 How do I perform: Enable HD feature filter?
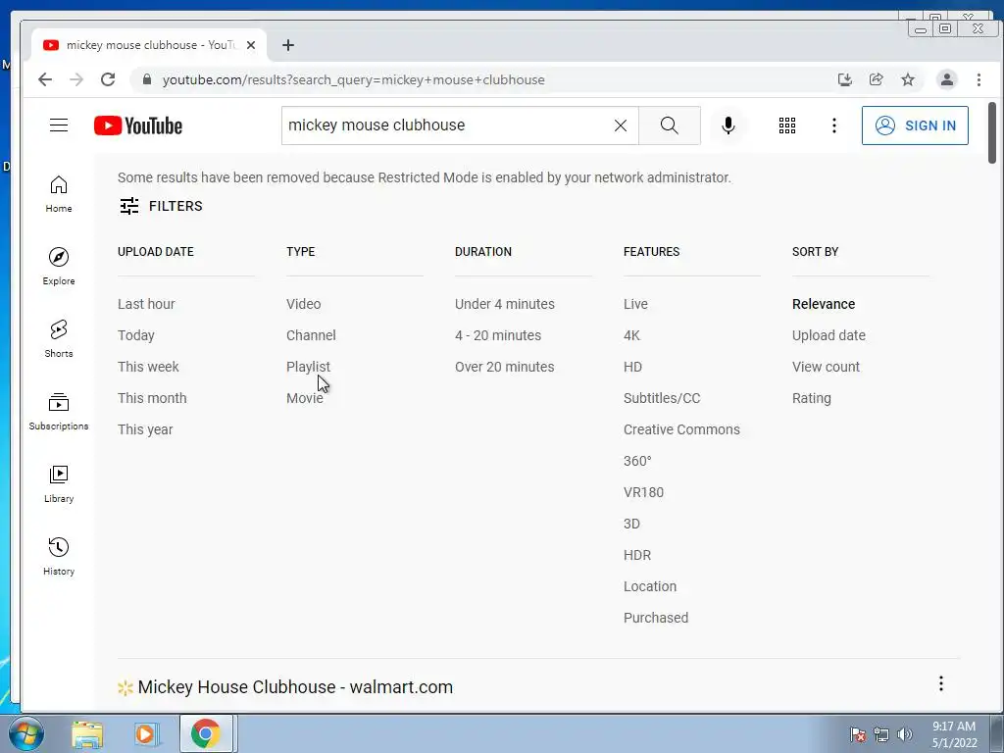[x=632, y=367]
